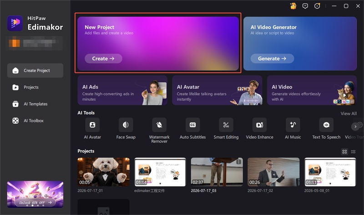
Task: Open the AI Avatar tool icon
Action: point(92,125)
